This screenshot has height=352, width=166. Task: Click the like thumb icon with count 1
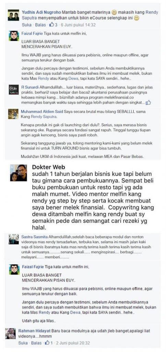(47, 343)
